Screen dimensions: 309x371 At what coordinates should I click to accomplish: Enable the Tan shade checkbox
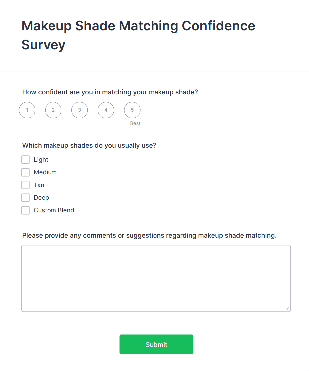pos(26,185)
